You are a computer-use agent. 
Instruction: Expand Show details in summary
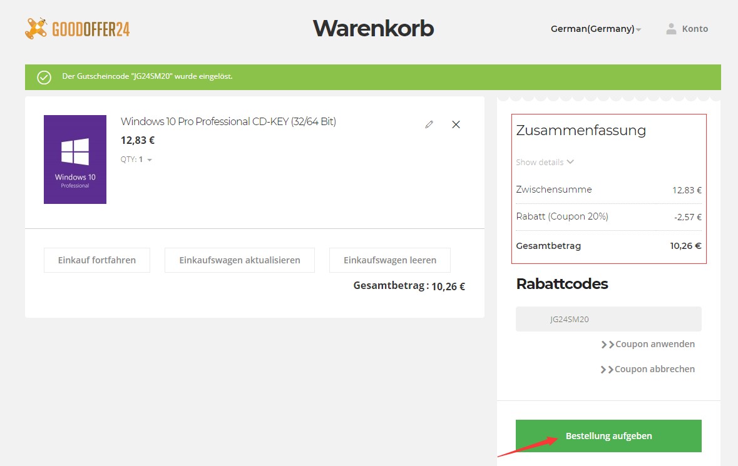(545, 162)
